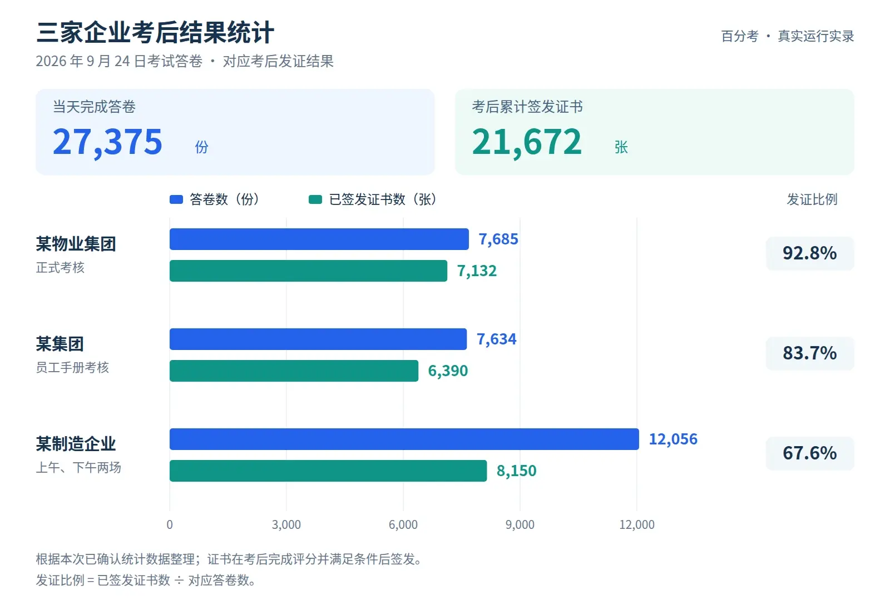This screenshot has width=890, height=600.
Task: Select the 7,685 bar value
Action: [x=498, y=239]
